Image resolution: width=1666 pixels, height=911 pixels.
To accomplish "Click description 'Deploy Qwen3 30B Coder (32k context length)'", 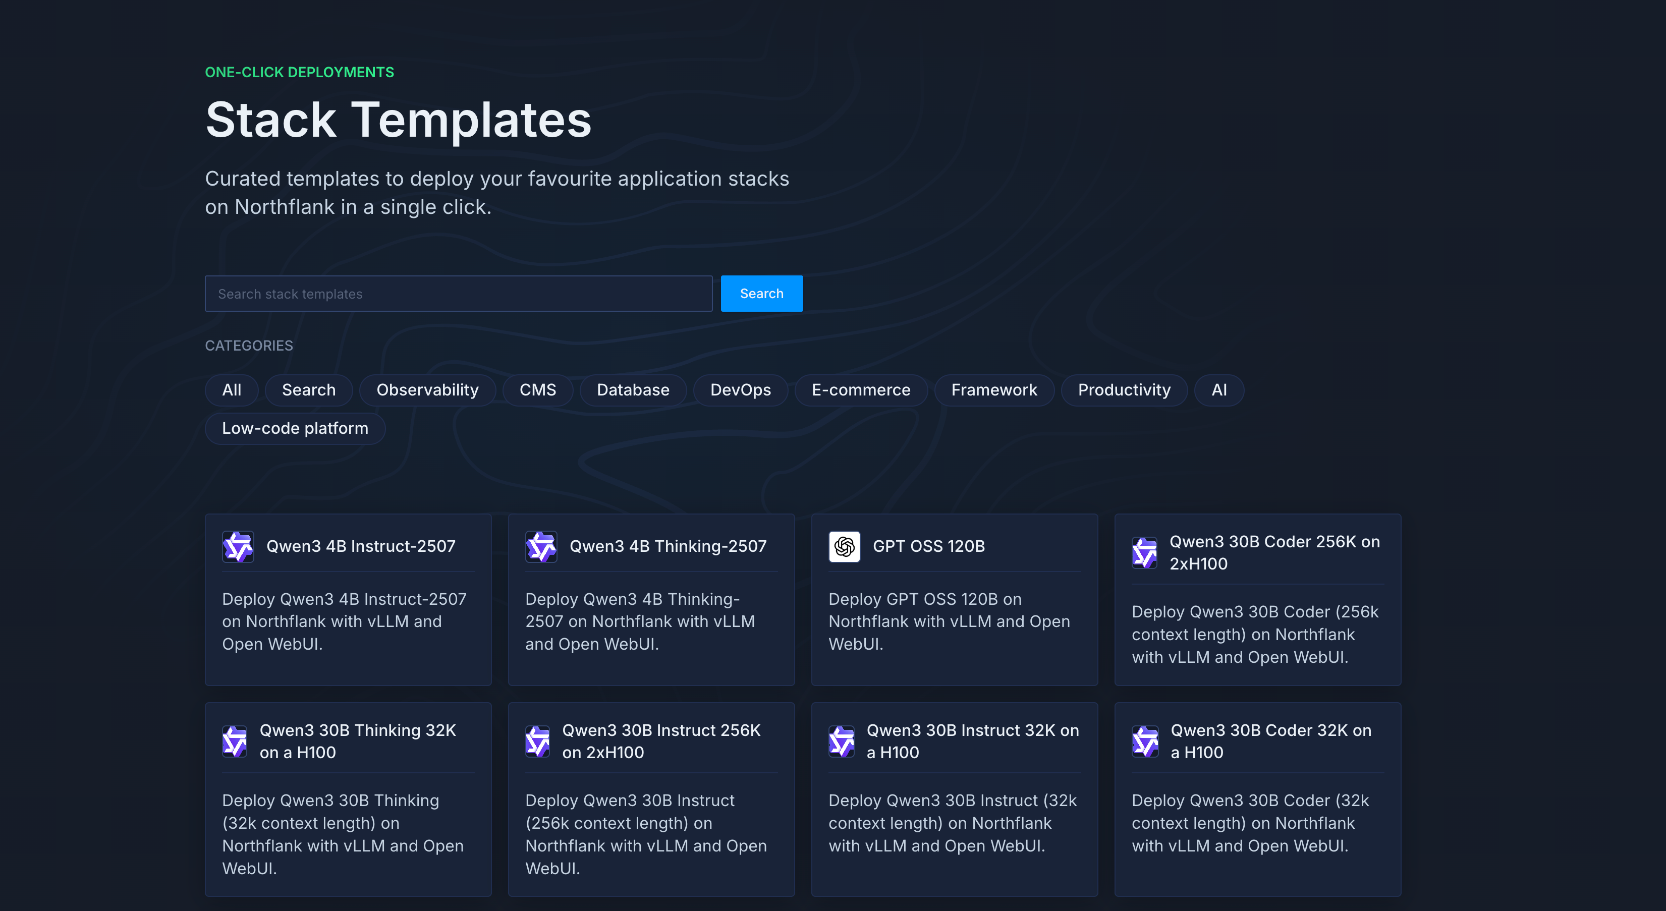I will coord(1250,823).
